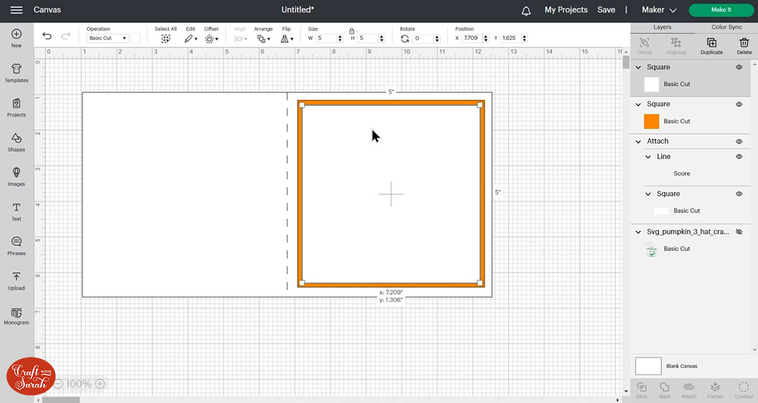Show the hidden Svg_pumpkin layer
Screen dimensions: 758x403
click(739, 232)
